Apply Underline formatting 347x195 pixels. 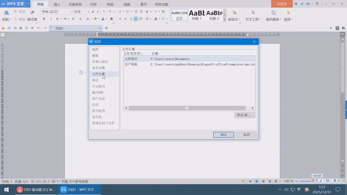click(x=57, y=19)
